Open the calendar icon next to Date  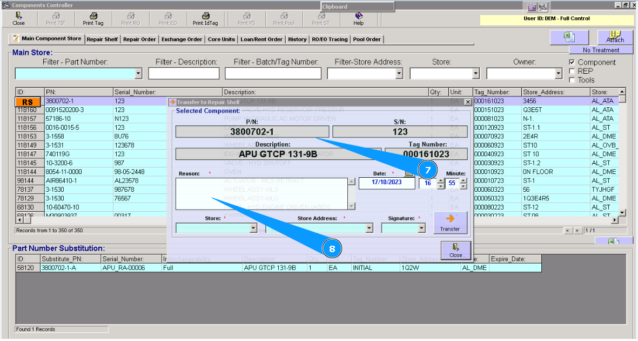click(x=408, y=174)
